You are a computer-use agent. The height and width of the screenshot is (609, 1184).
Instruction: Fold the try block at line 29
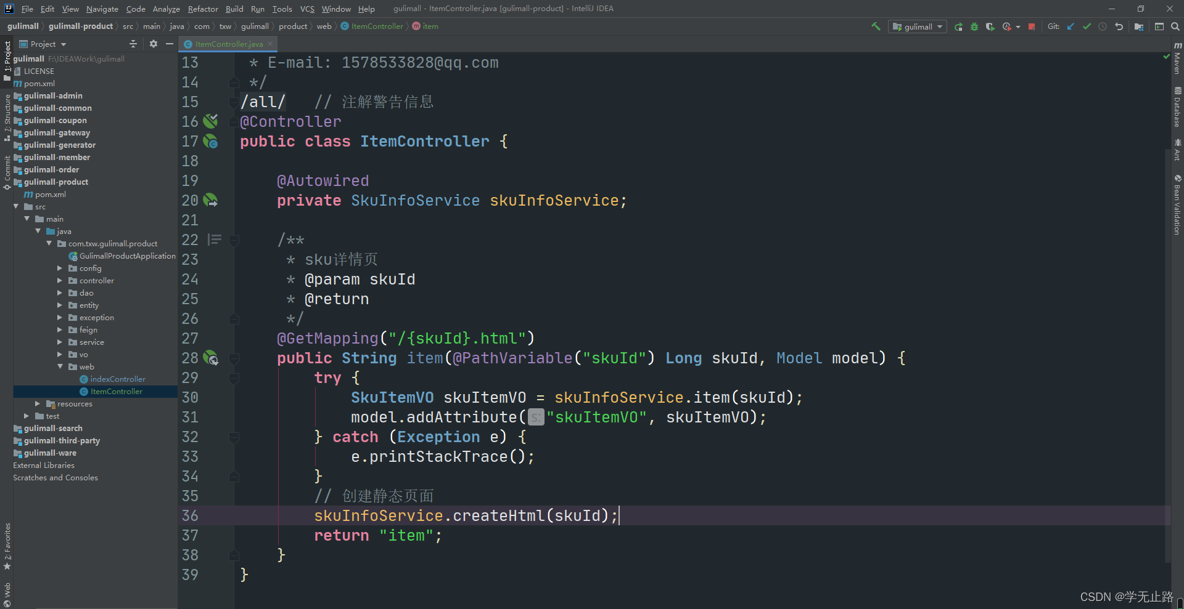234,378
